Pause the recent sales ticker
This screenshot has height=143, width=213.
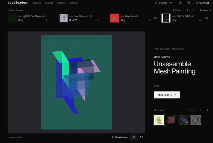[177, 10]
